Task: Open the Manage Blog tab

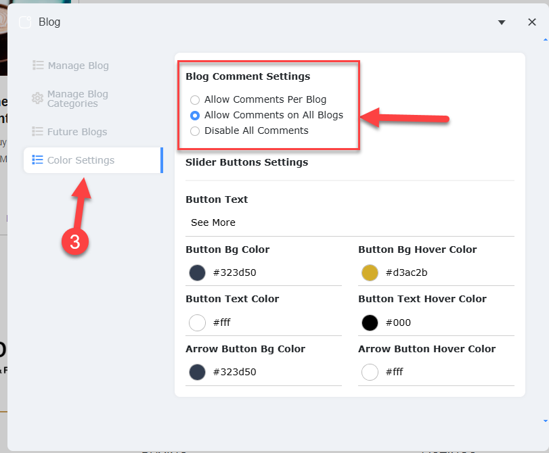Action: coord(78,66)
